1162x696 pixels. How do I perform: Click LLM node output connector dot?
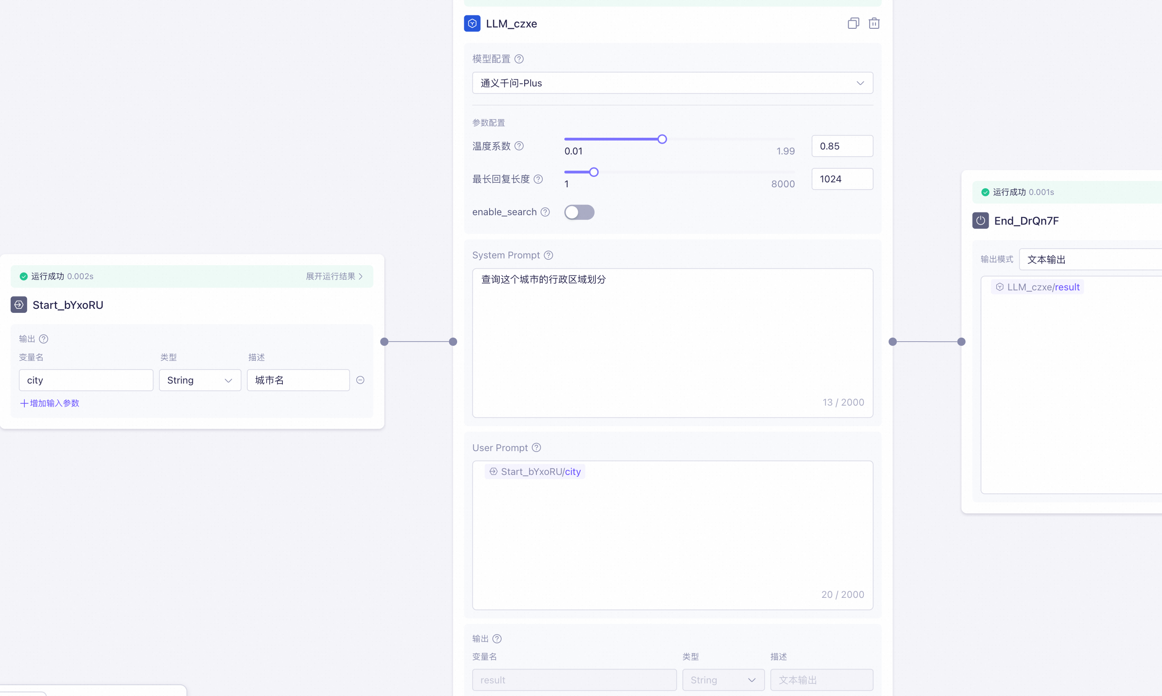pos(892,341)
